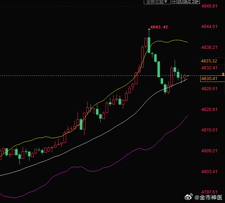
Task: Click the fullscreen expand icon
Action: pos(192,2)
